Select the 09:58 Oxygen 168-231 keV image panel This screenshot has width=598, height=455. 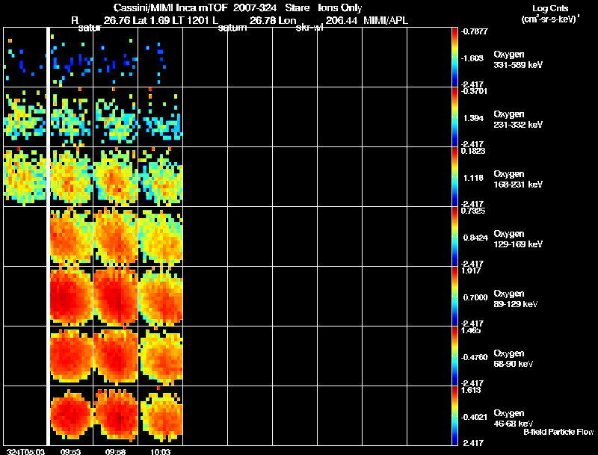click(116, 177)
